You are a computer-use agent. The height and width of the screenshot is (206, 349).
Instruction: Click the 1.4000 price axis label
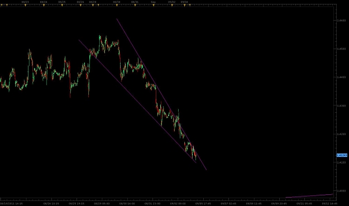click(x=341, y=191)
